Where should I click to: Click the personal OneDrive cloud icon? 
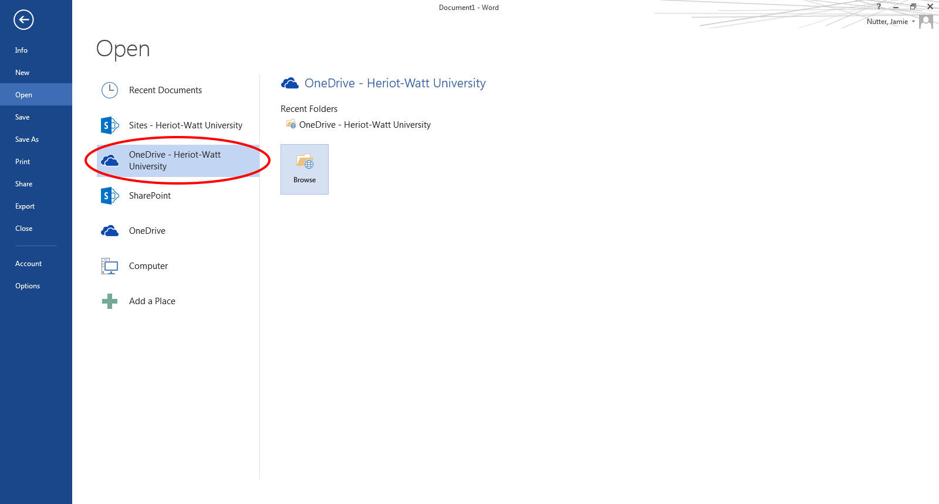pyautogui.click(x=110, y=231)
